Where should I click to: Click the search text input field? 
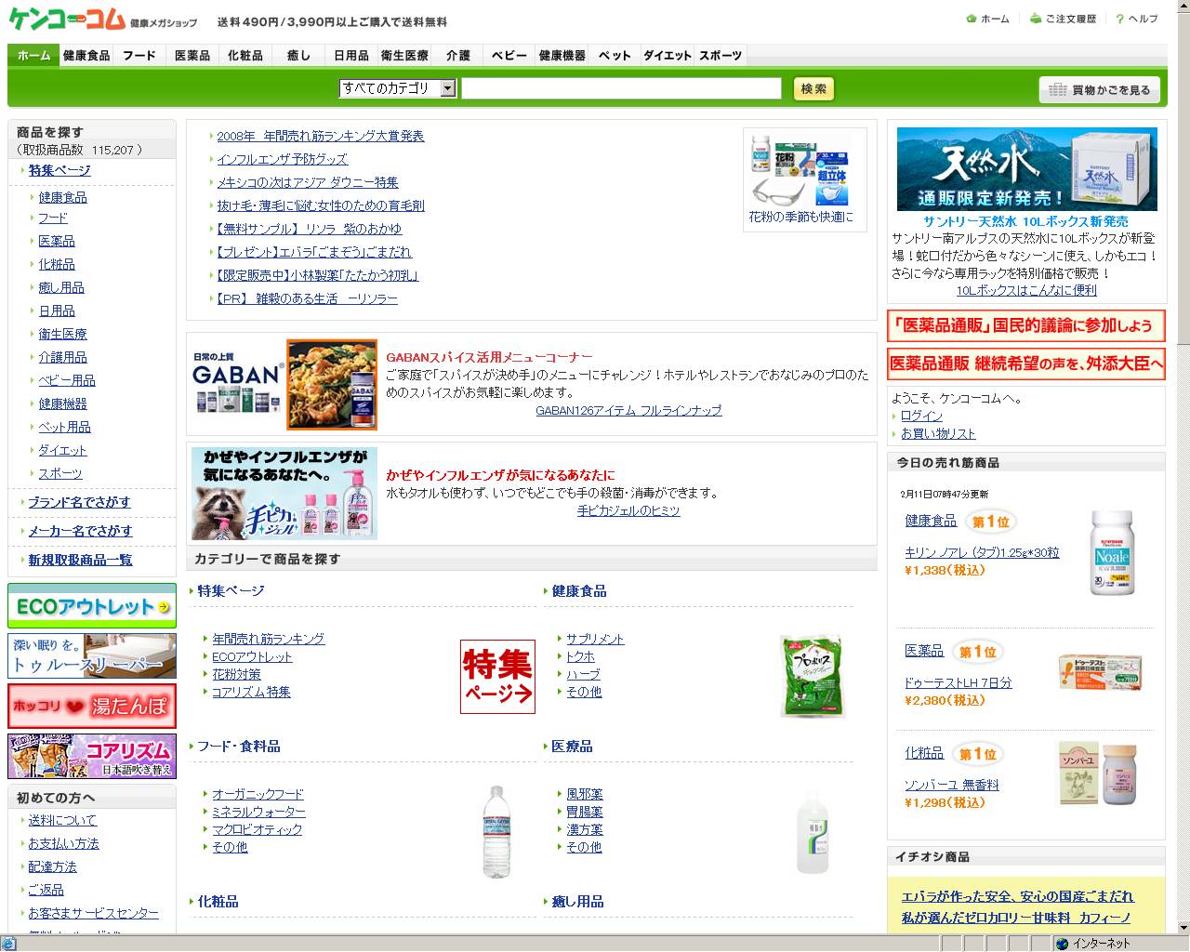click(621, 88)
